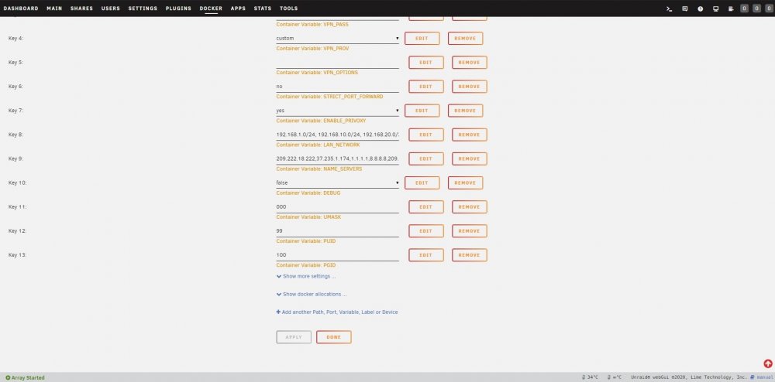Open the Stats tab

263,9
